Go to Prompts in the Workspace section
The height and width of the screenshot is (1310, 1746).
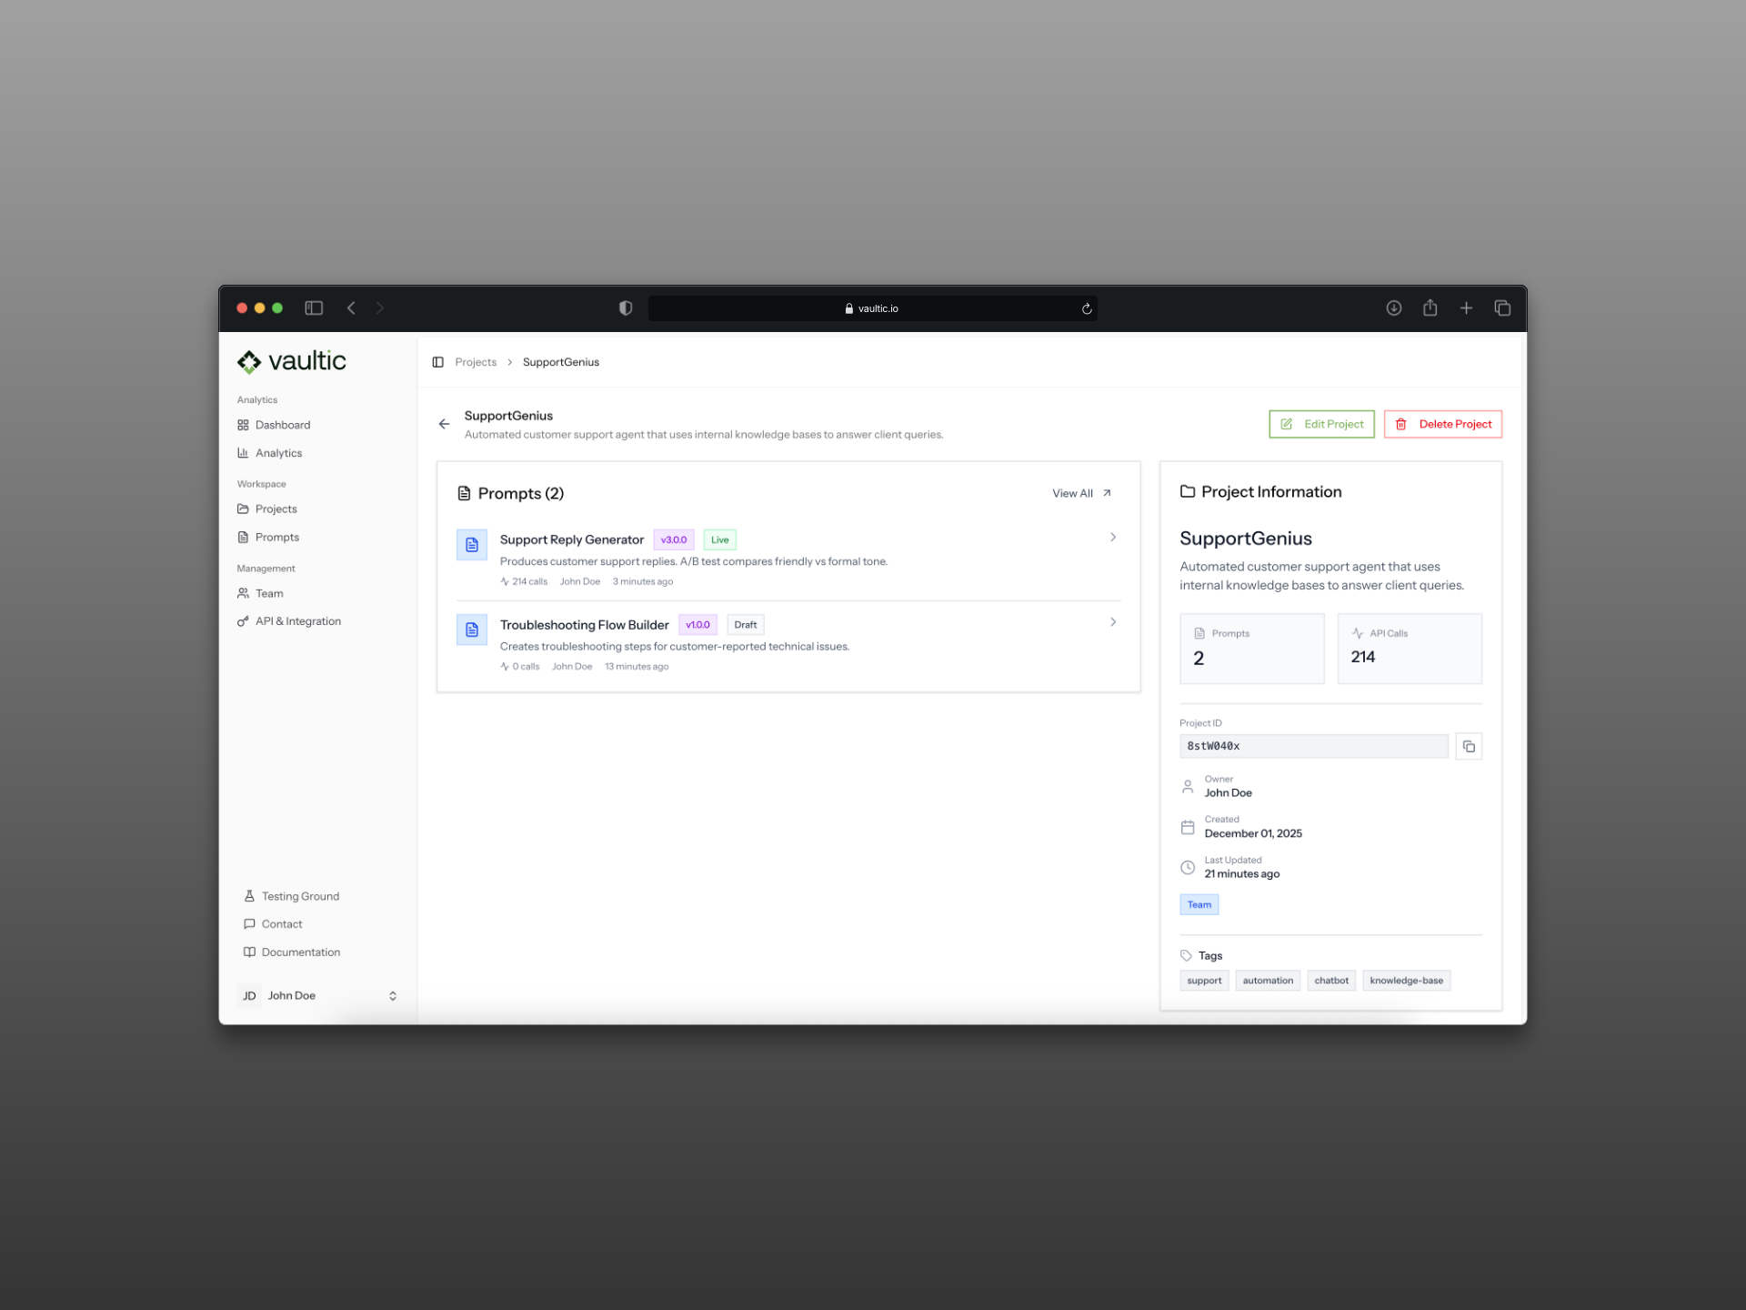click(277, 537)
